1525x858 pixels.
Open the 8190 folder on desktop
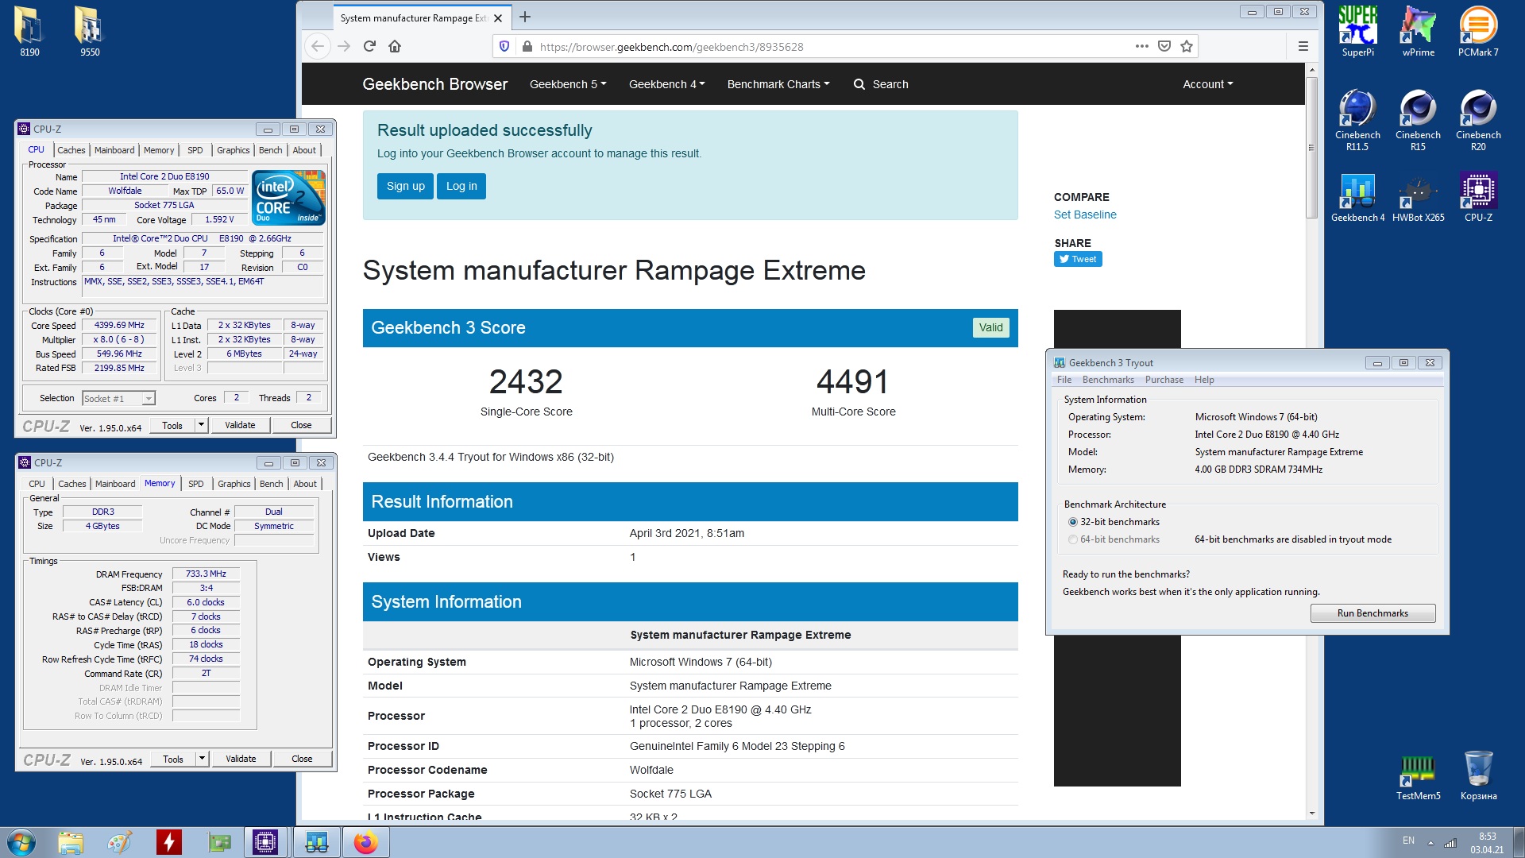29,32
